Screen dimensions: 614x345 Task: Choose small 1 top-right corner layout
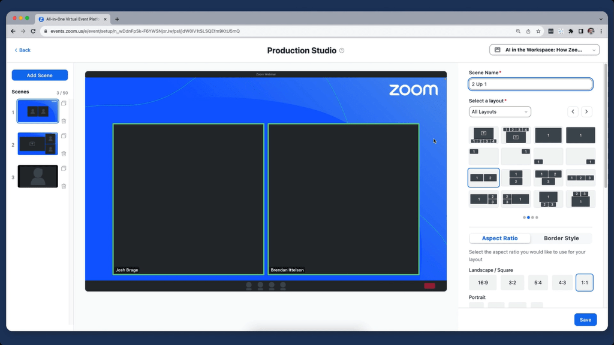click(516, 156)
